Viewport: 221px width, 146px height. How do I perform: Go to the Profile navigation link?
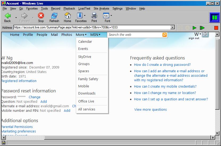point(28,35)
